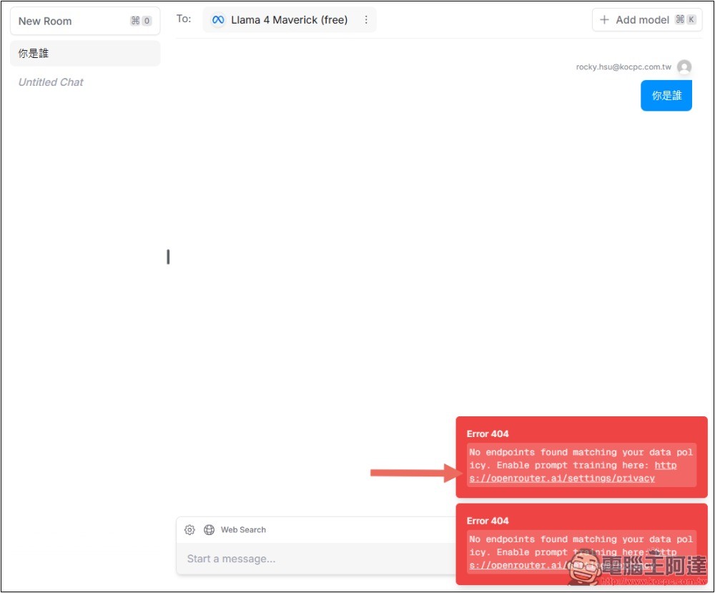
Task: Click the second Error 404 title
Action: 488,521
